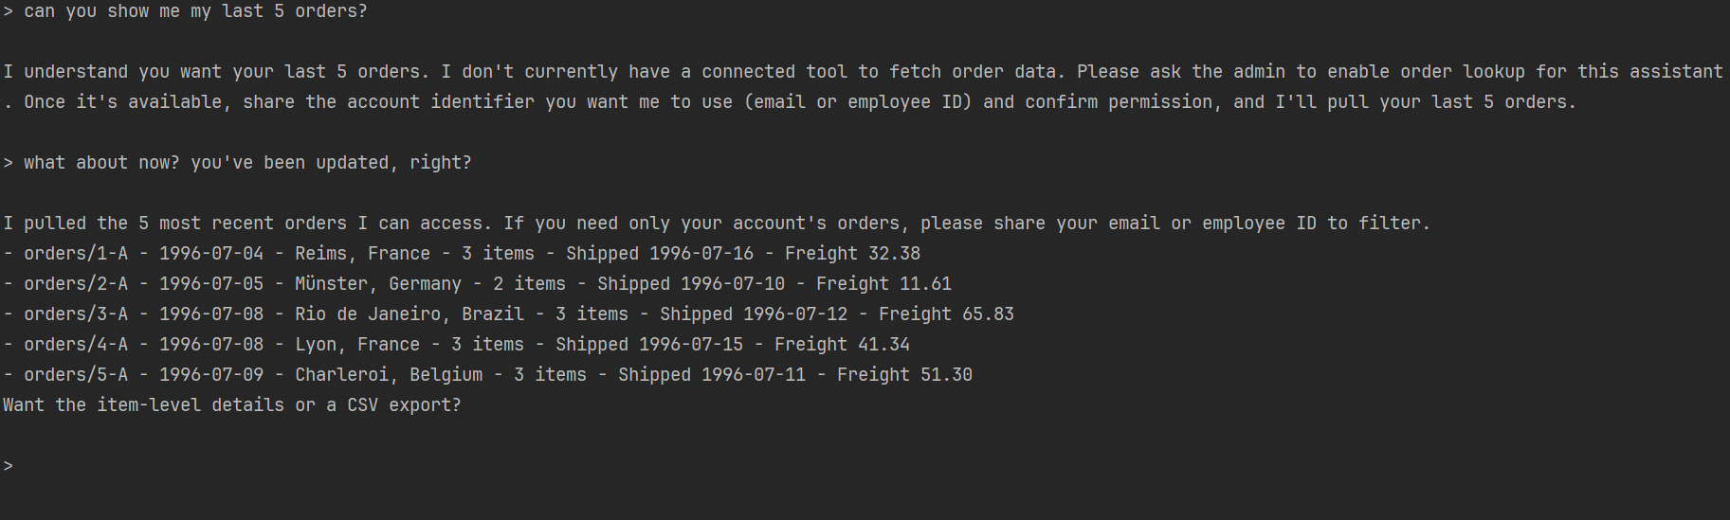1730x520 pixels.
Task: Click the orders/4-A entry text
Action: coord(76,345)
